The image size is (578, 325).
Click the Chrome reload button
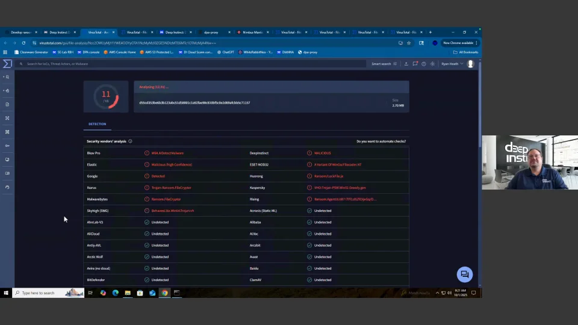pos(23,43)
